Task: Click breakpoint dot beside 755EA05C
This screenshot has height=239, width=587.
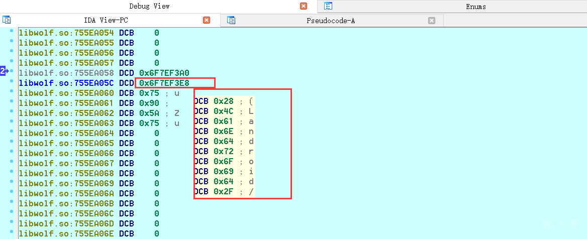Action: coord(12,81)
